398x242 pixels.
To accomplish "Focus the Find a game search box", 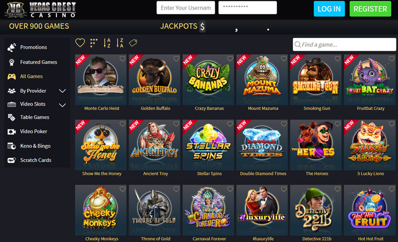I will pyautogui.click(x=344, y=45).
